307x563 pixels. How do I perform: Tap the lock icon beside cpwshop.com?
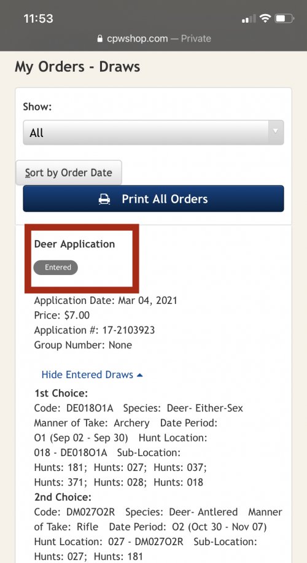pos(100,39)
